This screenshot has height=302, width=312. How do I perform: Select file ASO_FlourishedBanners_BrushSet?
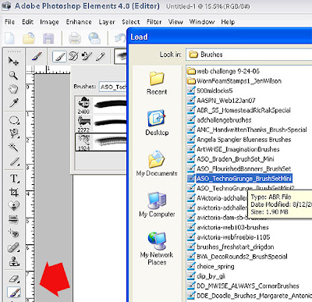(x=239, y=169)
